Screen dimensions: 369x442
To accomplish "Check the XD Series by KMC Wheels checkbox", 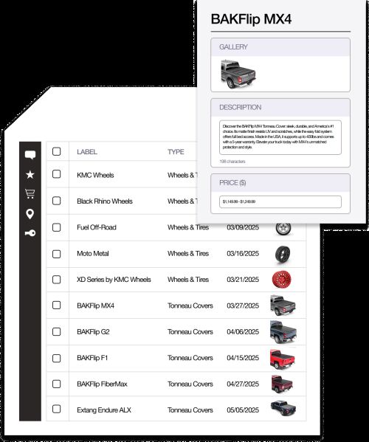I will [57, 280].
